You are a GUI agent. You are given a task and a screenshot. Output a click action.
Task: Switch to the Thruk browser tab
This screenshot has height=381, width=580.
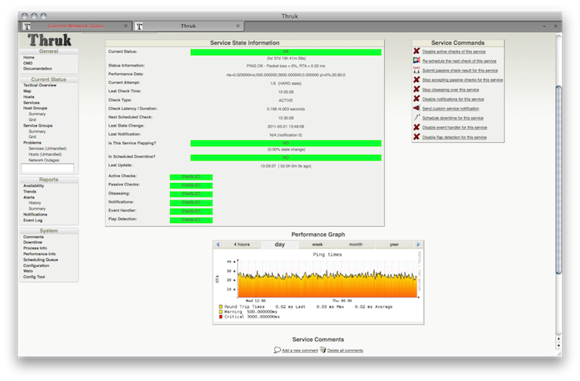(189, 26)
